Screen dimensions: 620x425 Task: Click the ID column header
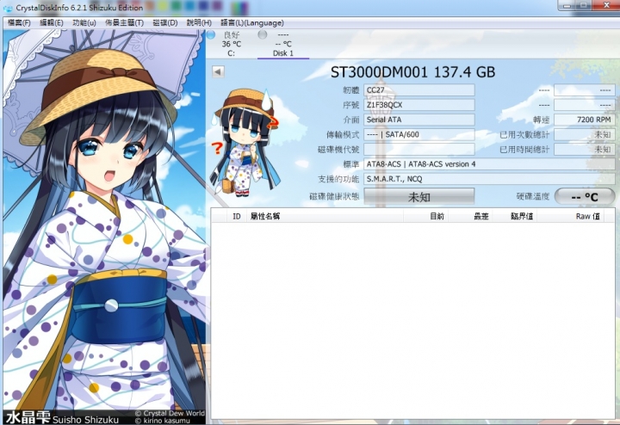tap(237, 216)
